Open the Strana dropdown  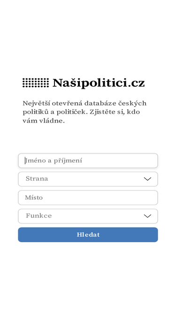coord(88,179)
